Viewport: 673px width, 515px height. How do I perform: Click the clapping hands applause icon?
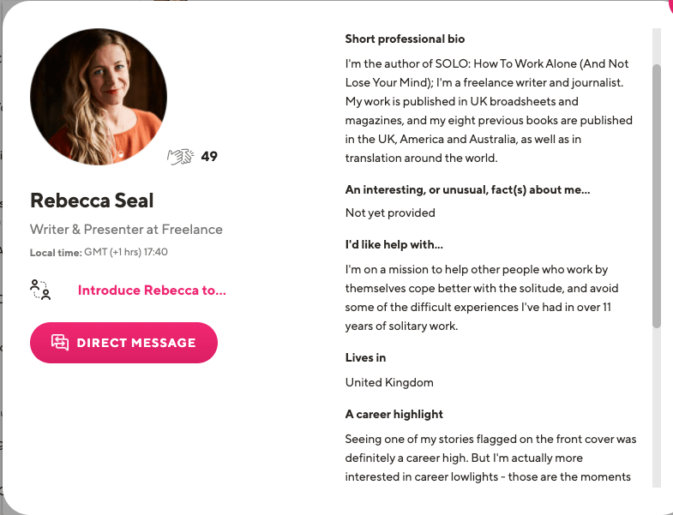180,157
